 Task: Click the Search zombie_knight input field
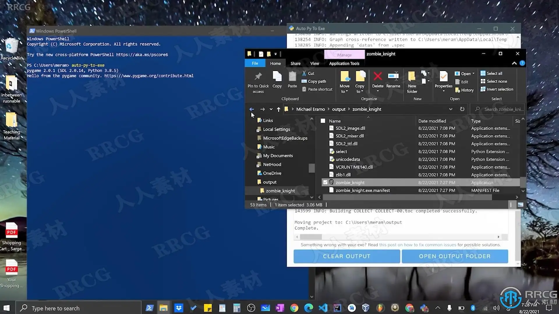pyautogui.click(x=503, y=109)
